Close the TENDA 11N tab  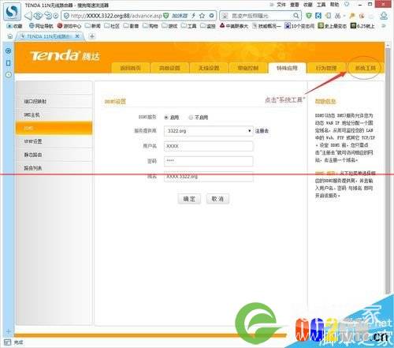pyautogui.click(x=77, y=36)
